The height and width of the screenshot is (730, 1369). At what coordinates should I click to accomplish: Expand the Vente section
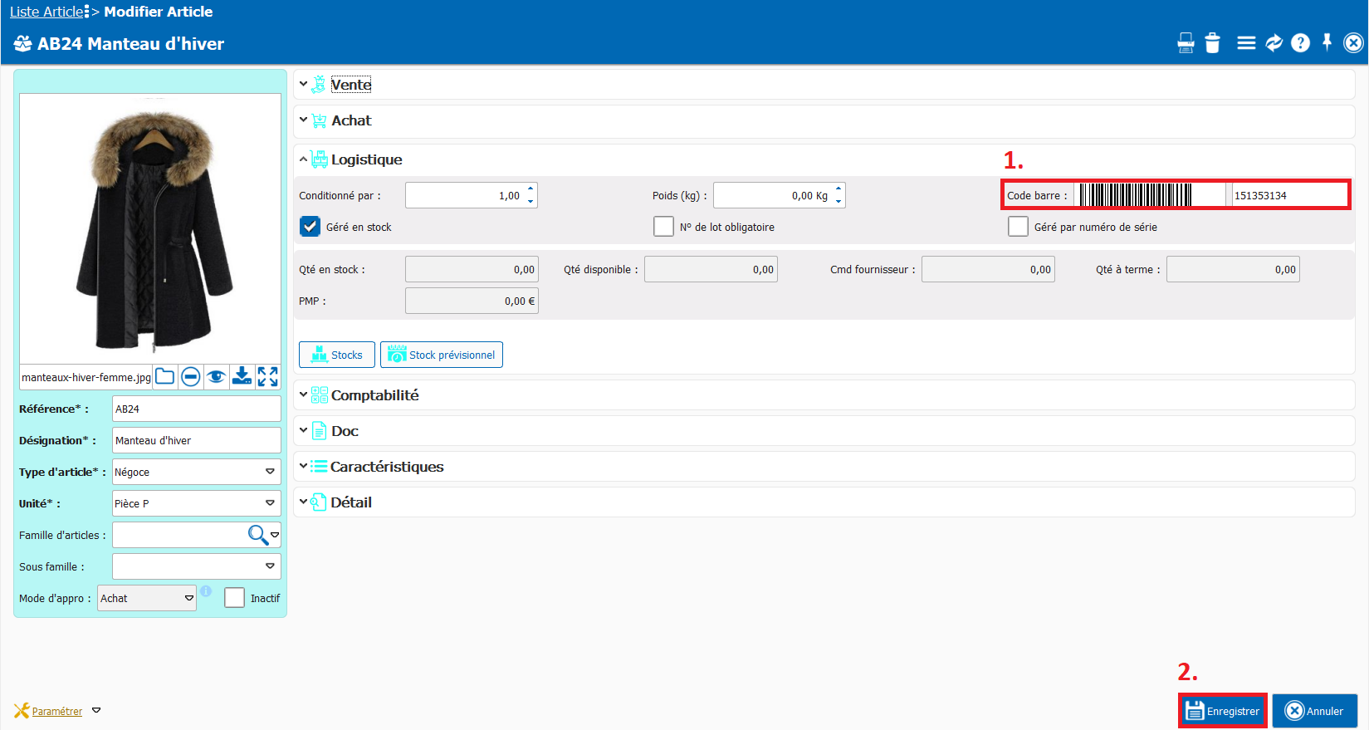tap(351, 85)
